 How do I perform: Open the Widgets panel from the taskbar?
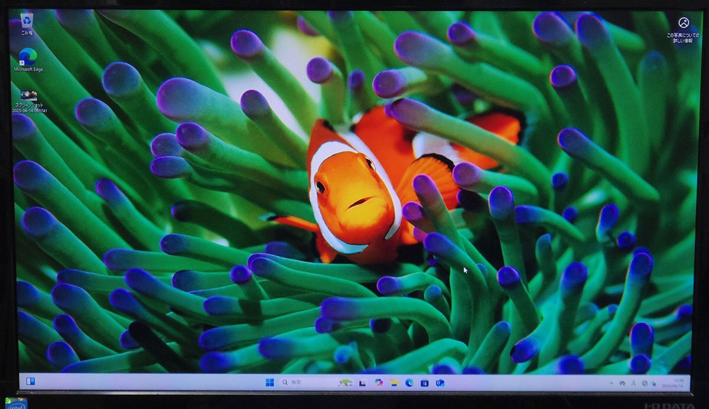[x=30, y=381]
